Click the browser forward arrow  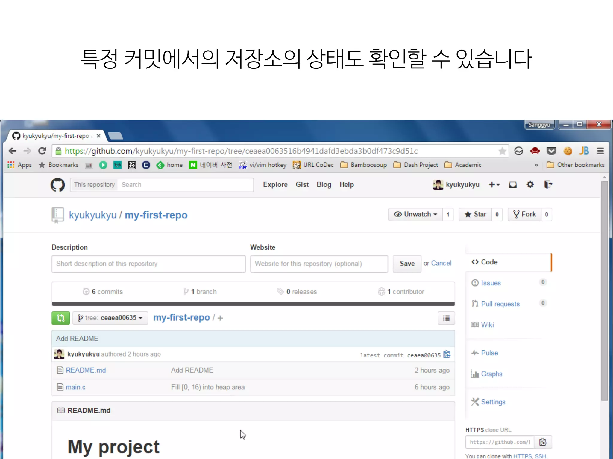pyautogui.click(x=27, y=151)
